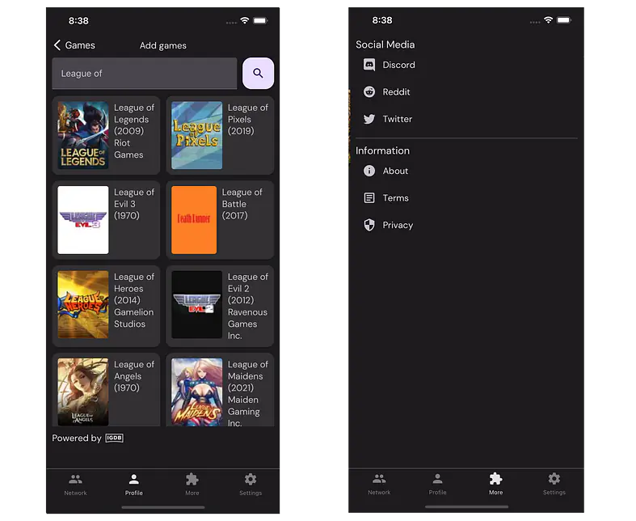Tap the Privacy shield icon
This screenshot has width=636, height=521.
(x=369, y=225)
